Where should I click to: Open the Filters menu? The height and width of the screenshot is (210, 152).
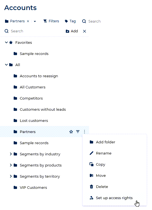tap(51, 21)
